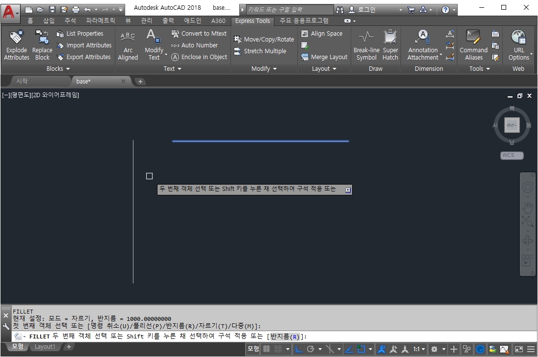This screenshot has width=538, height=357.
Task: Switch to the 삽입 ribbon tab
Action: click(49, 21)
